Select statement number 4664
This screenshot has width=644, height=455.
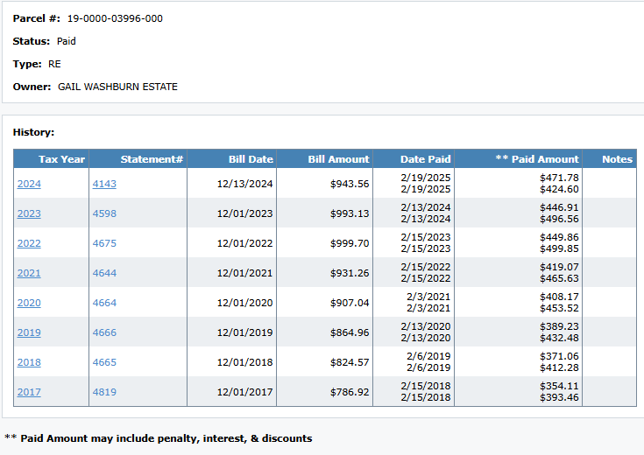104,303
